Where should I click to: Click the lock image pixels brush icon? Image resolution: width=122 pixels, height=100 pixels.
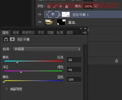click(55, 6)
